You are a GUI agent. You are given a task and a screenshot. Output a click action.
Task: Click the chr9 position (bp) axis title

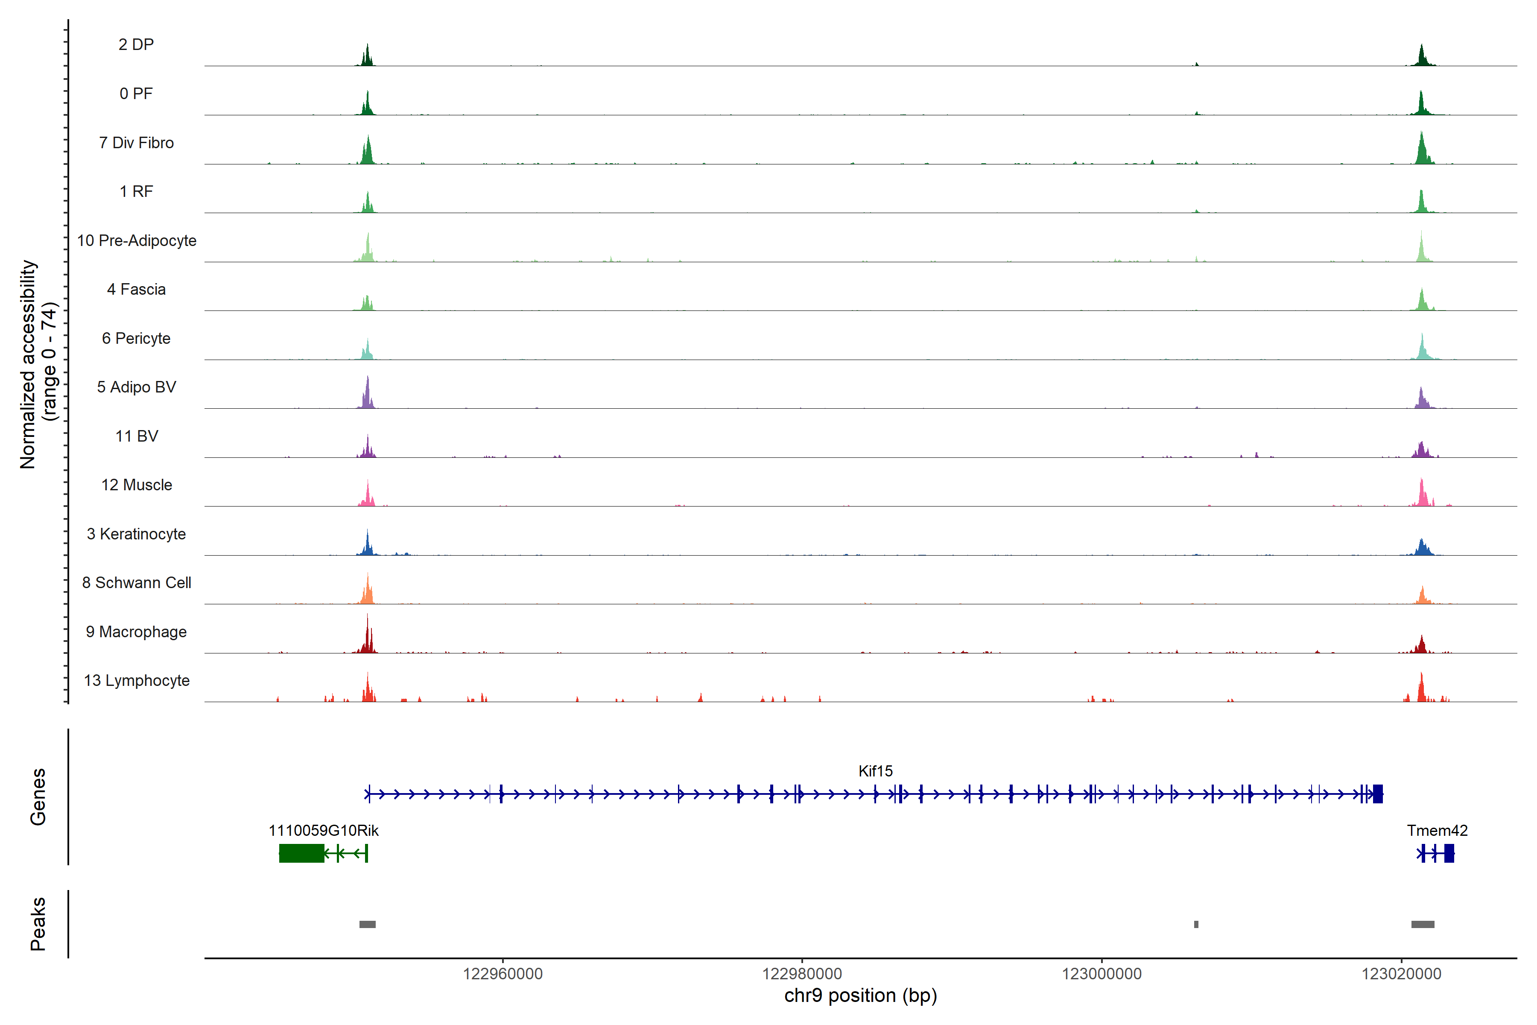[860, 996]
